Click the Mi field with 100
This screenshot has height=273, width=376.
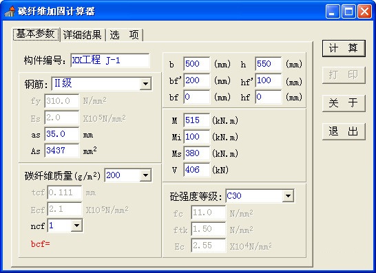tap(197, 137)
